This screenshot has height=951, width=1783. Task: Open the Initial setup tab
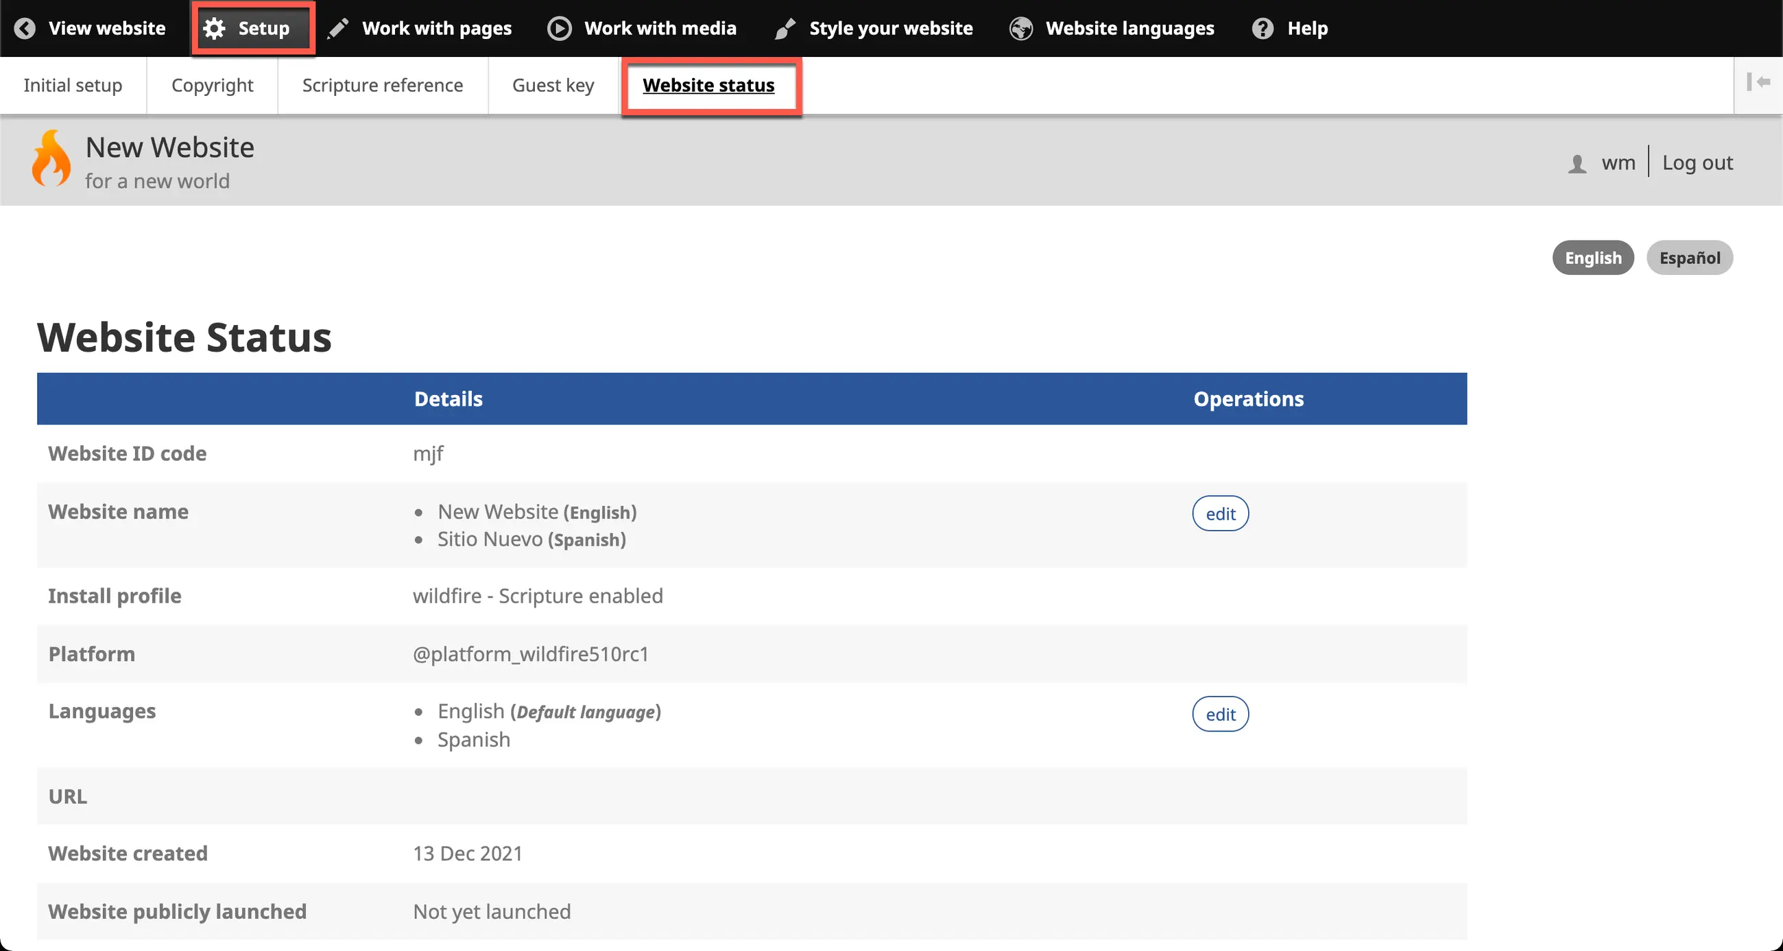(73, 85)
